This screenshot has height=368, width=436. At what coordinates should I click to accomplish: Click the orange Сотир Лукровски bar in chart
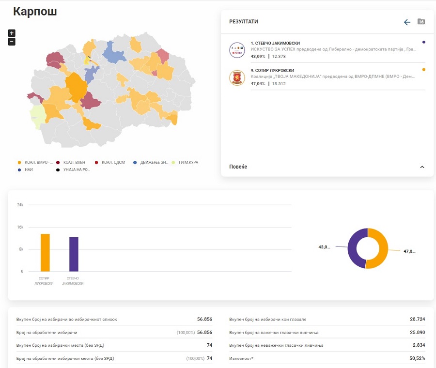45,252
